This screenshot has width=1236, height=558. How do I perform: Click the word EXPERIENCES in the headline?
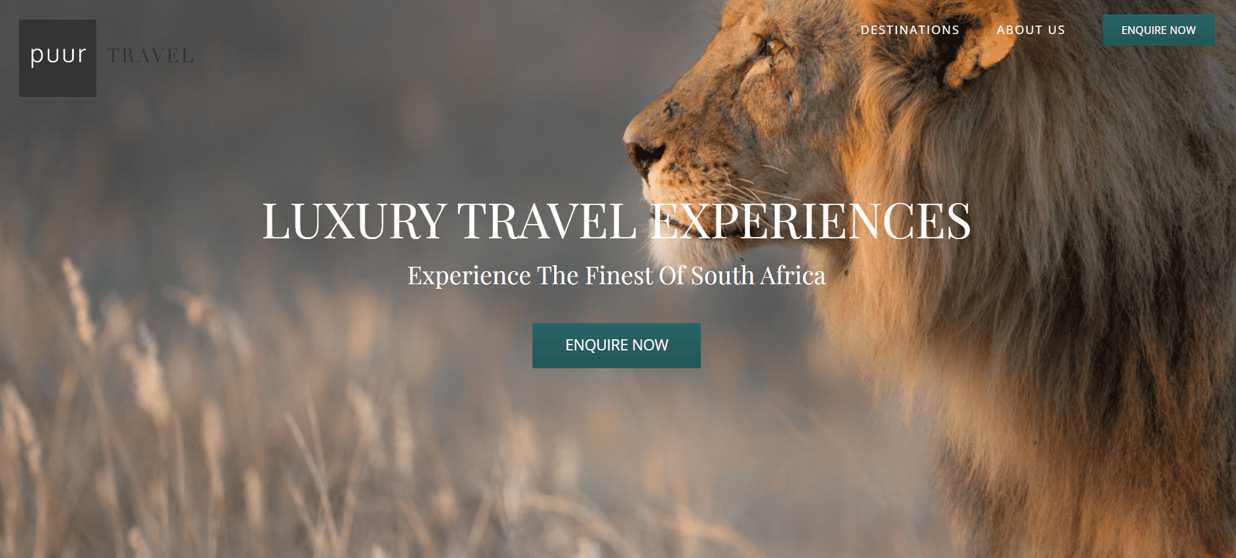[x=810, y=221]
